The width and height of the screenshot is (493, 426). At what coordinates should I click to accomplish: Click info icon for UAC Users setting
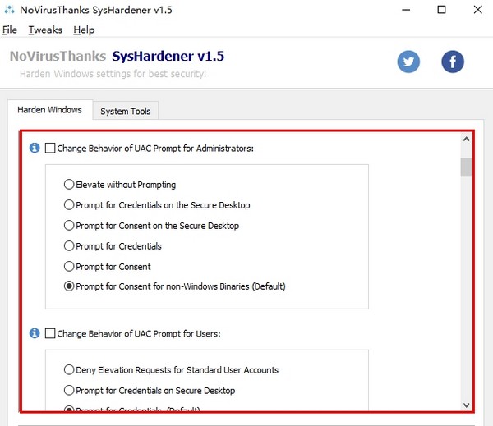tap(35, 333)
